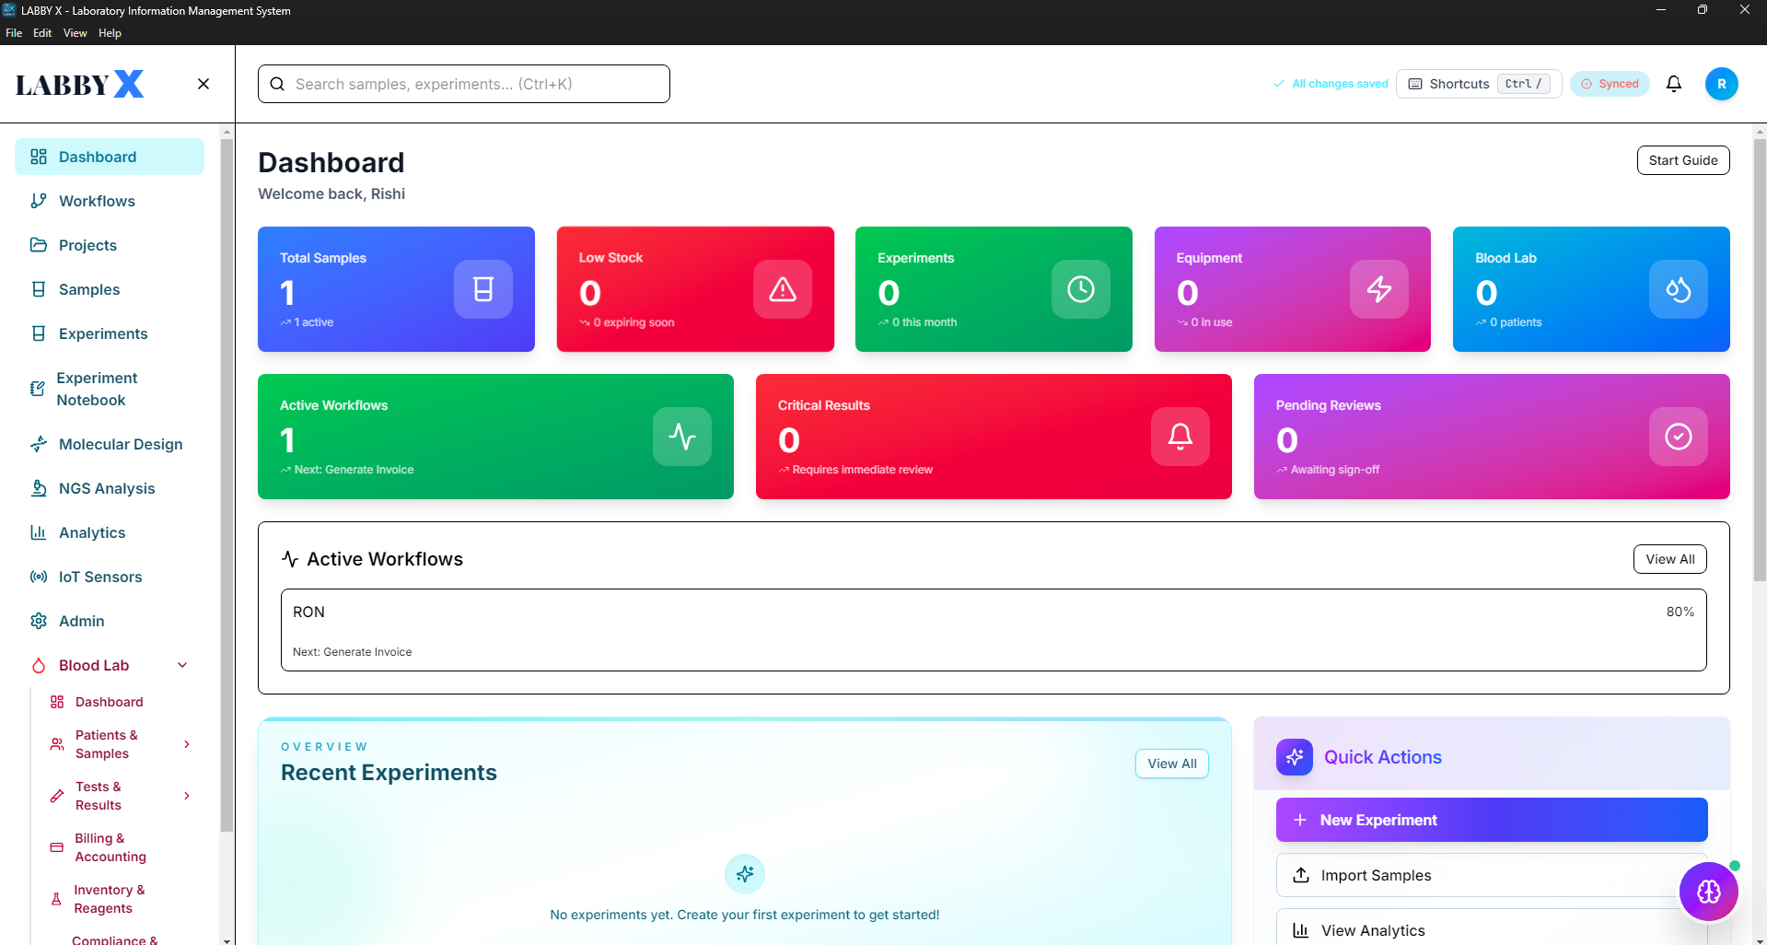Click the Equipment lightning bolt icon
1767x945 pixels.
tap(1378, 289)
